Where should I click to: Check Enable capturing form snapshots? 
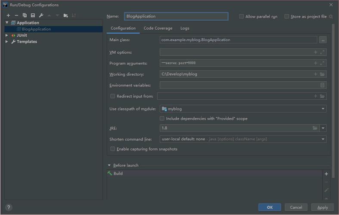click(112, 149)
